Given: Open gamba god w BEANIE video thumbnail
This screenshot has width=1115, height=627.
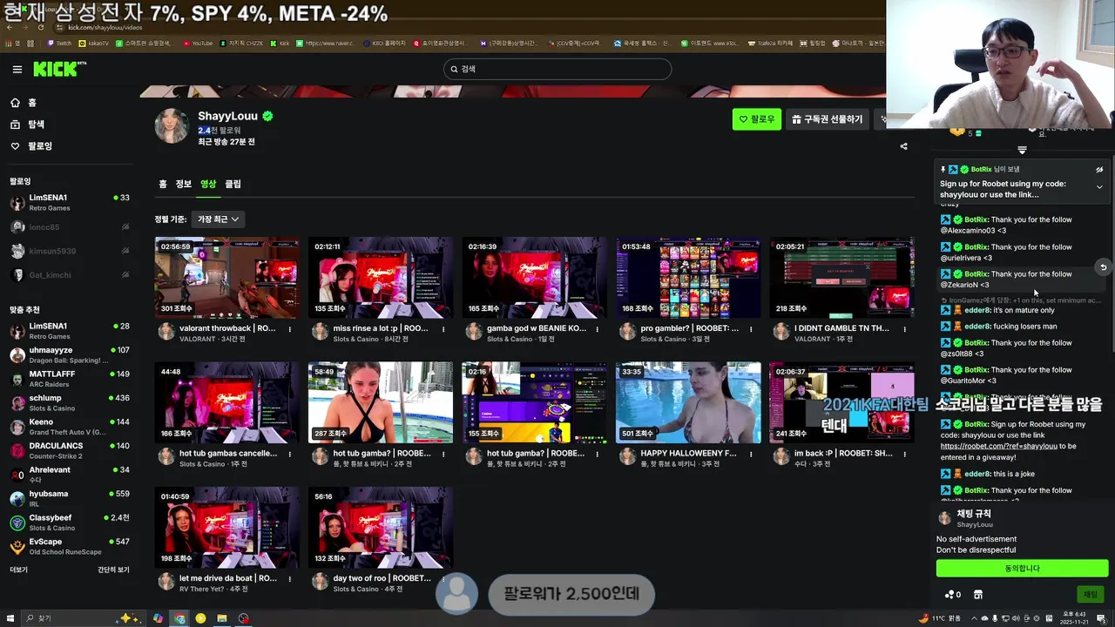Looking at the screenshot, I should 534,278.
